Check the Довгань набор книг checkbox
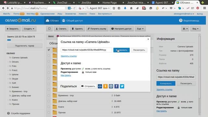208x117 pixels. coord(49,101)
